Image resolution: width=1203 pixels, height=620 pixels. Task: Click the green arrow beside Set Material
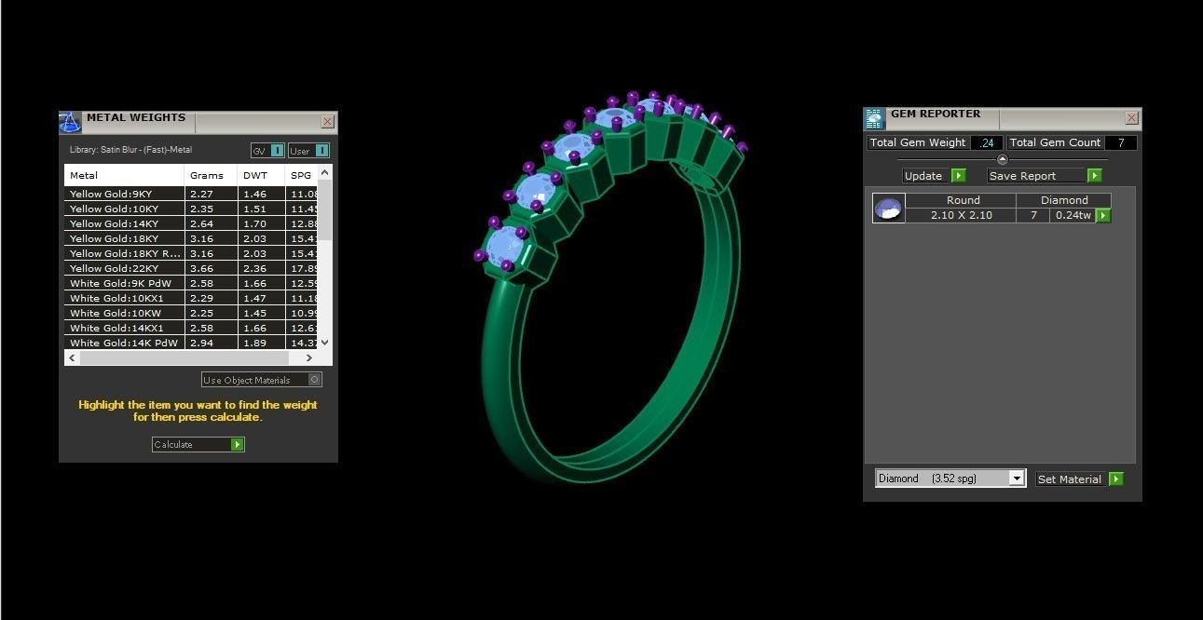tap(1116, 479)
